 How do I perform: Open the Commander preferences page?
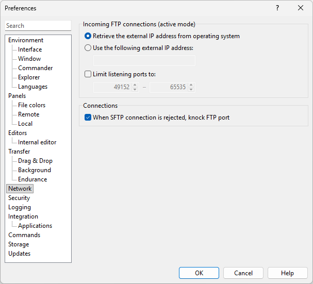tap(35, 68)
